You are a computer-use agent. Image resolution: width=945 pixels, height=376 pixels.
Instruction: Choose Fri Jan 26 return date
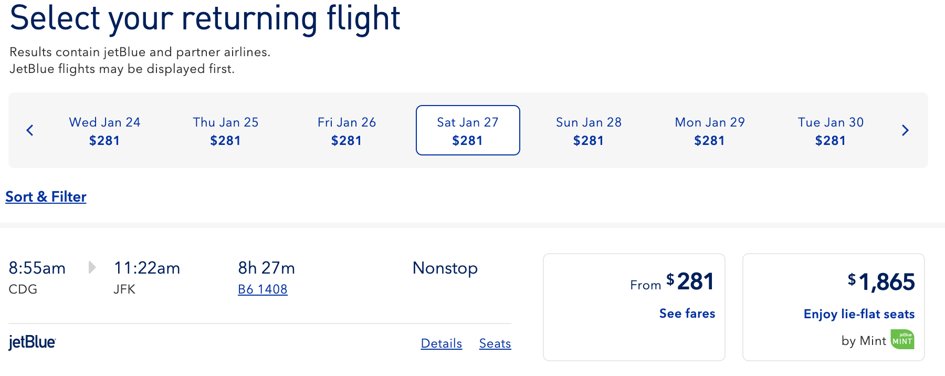tap(346, 131)
